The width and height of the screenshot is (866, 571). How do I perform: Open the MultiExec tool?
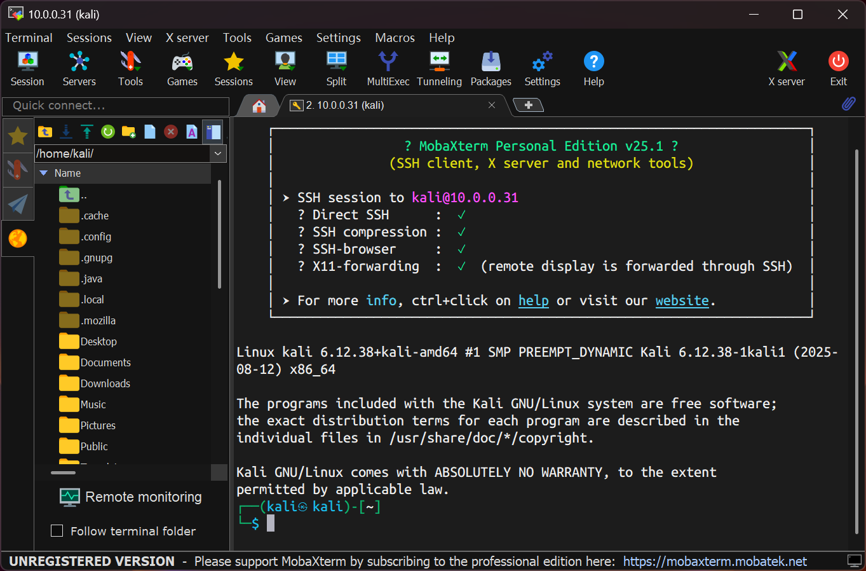388,67
